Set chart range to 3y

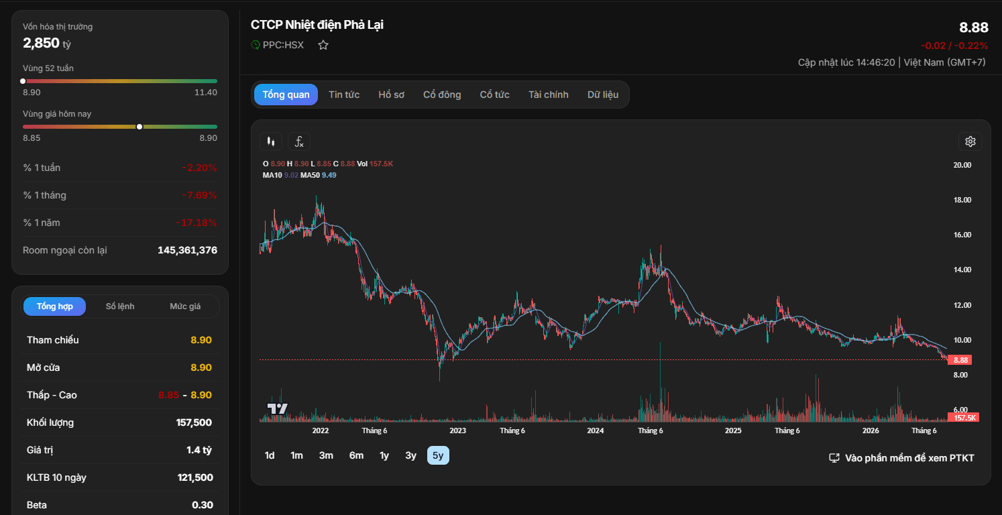point(410,455)
